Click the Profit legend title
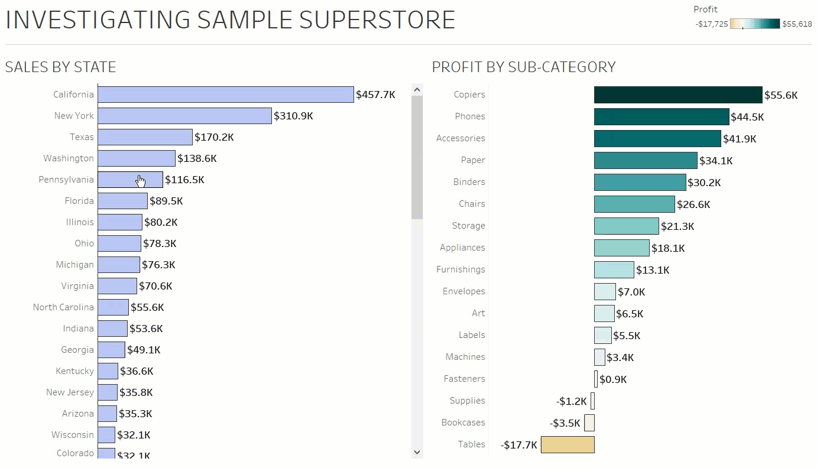This screenshot has width=817, height=468. tap(705, 9)
